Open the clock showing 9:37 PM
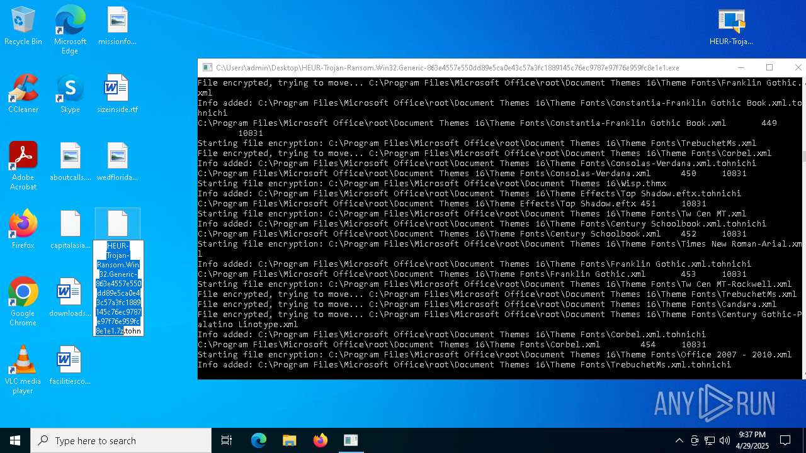Viewport: 806px width, 453px height. [752, 440]
